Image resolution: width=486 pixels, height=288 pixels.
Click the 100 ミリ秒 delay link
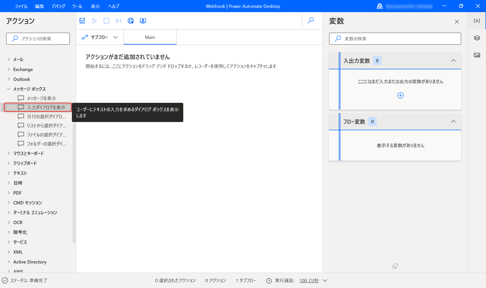[x=309, y=280]
